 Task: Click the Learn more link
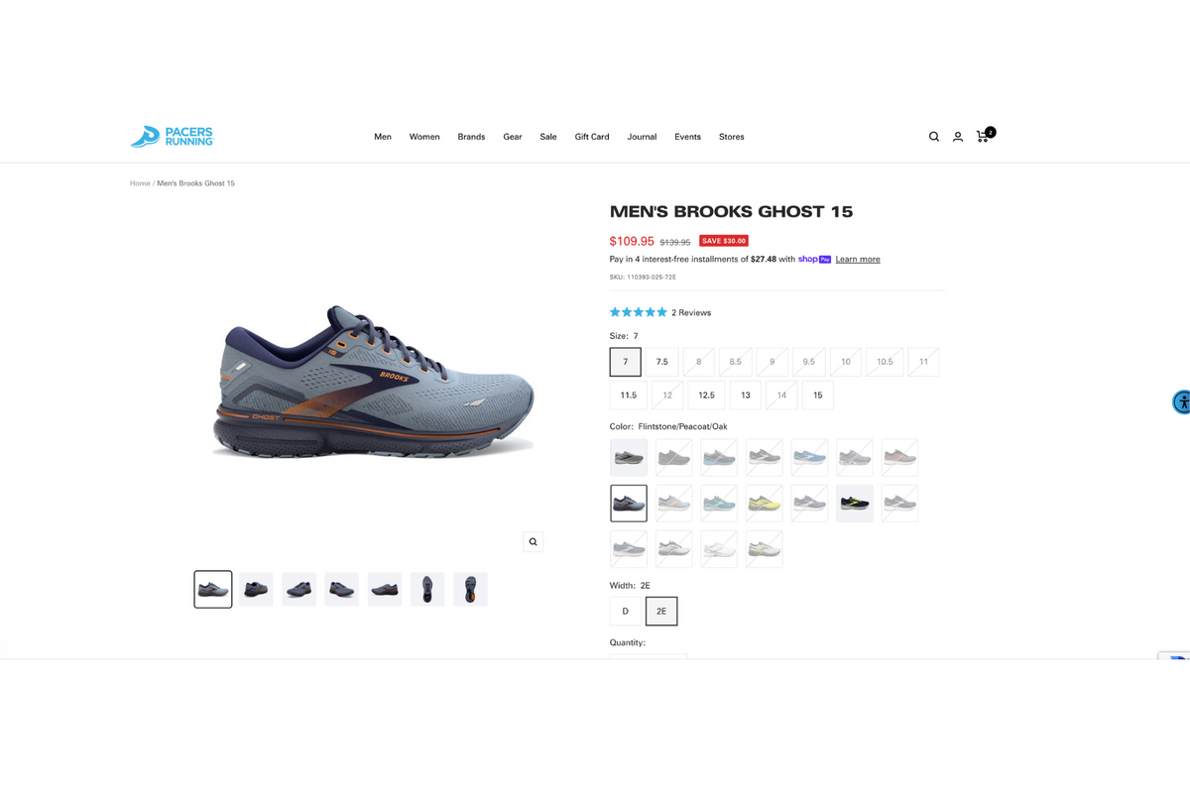point(858,259)
